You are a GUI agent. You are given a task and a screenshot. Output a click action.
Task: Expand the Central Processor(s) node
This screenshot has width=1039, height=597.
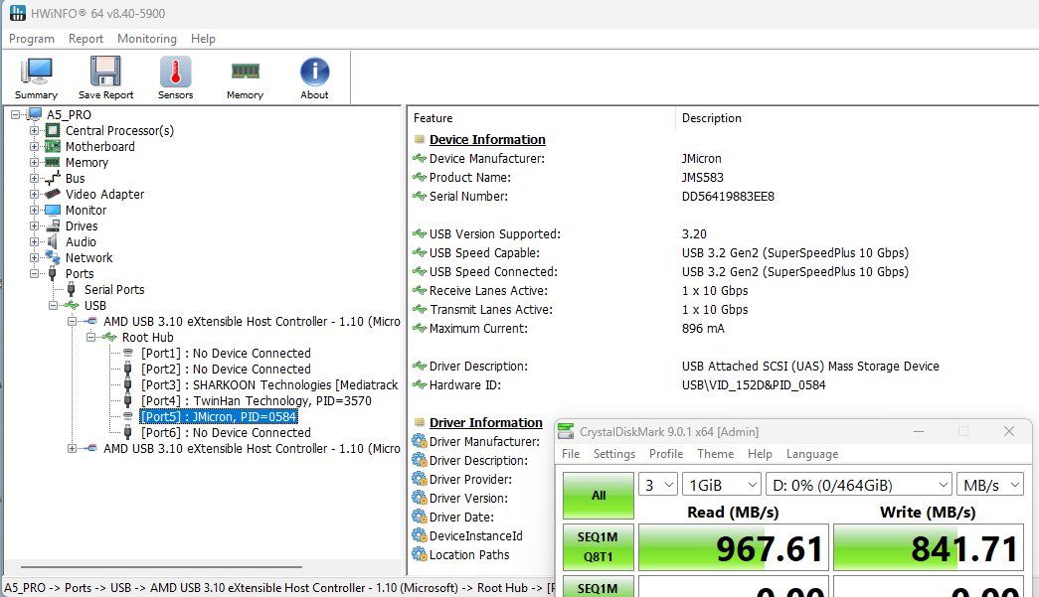point(35,131)
